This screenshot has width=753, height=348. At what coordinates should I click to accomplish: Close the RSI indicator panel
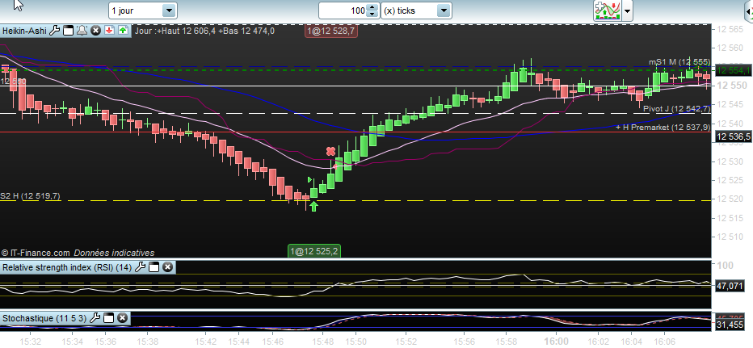(167, 267)
